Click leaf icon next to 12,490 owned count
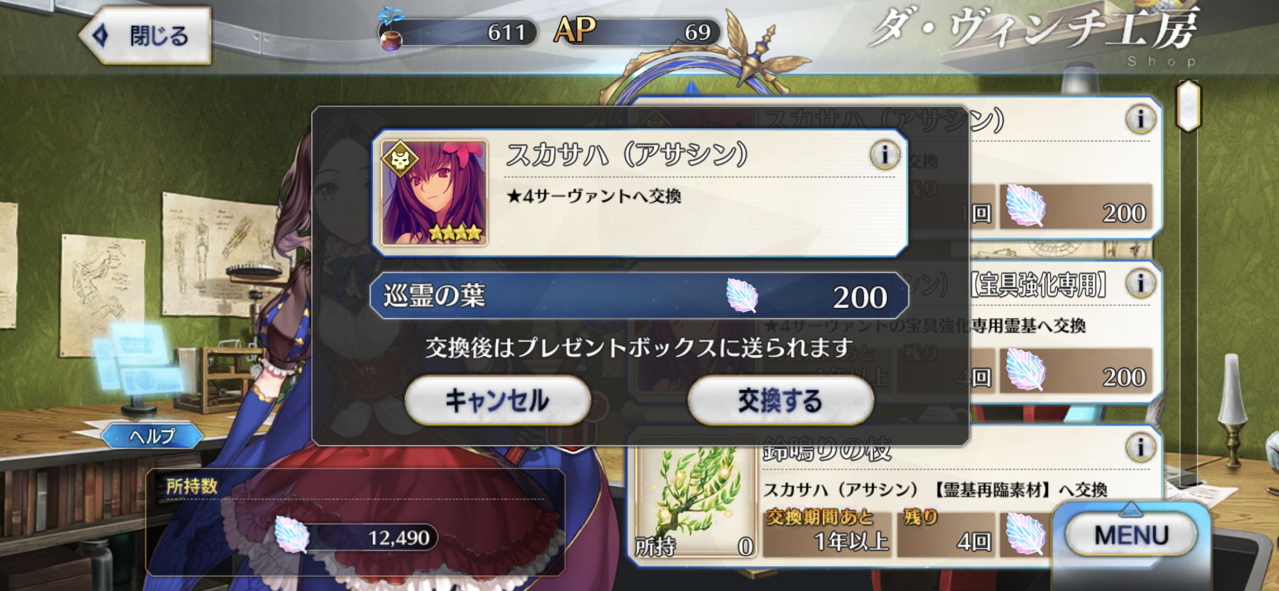This screenshot has height=591, width=1279. coord(292,535)
